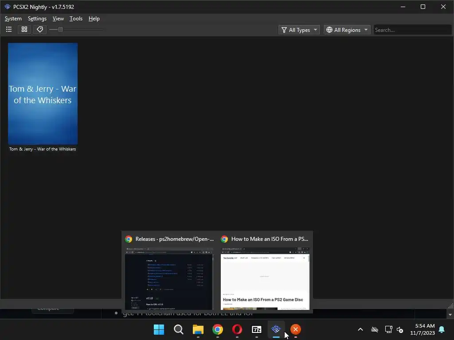Select the Tom & Jerry game cover
The width and height of the screenshot is (454, 340).
tap(43, 94)
